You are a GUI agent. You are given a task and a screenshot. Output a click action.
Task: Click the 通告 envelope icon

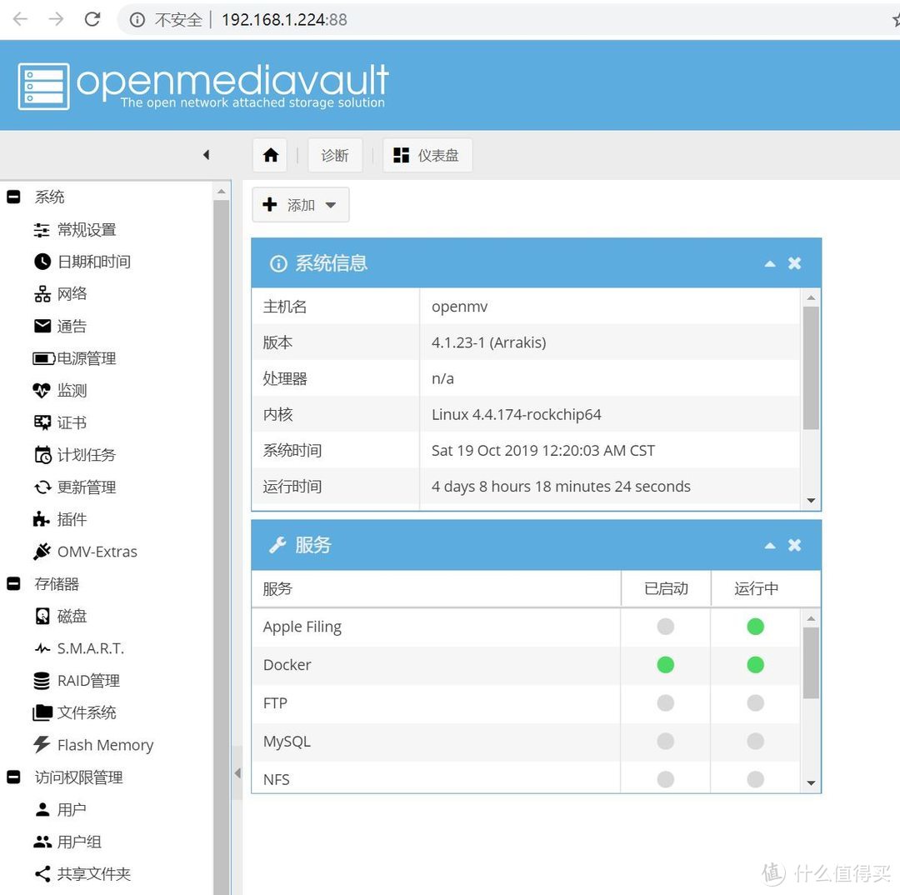(x=42, y=326)
